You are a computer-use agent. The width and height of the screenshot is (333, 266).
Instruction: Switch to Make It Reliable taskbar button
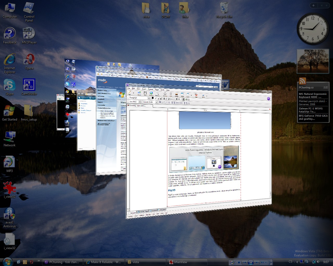pyautogui.click(x=104, y=262)
